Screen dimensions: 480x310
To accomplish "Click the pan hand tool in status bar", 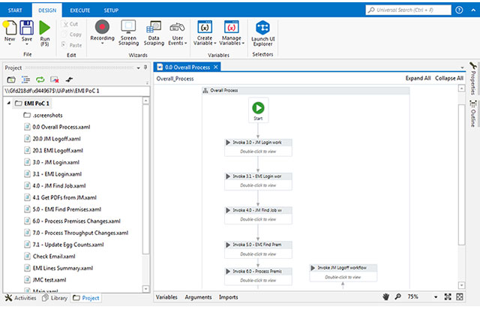I will [x=386, y=297].
